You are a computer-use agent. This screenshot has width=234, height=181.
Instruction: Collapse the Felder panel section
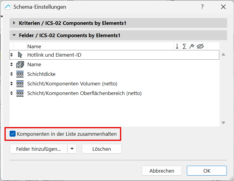pyautogui.click(x=14, y=35)
